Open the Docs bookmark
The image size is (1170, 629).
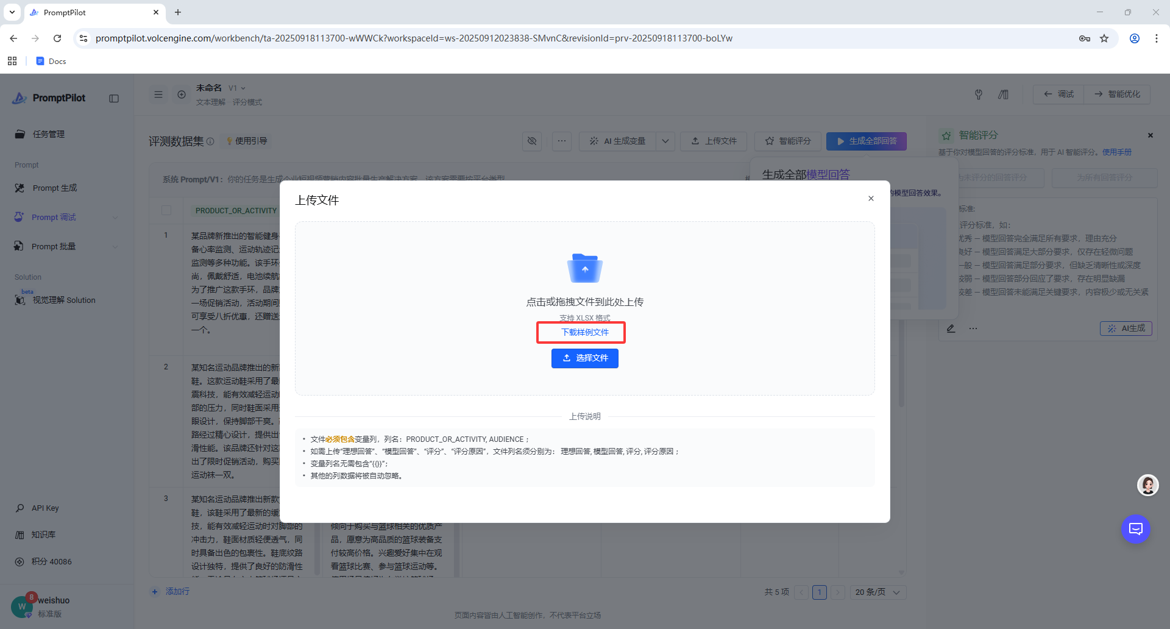[x=51, y=61]
